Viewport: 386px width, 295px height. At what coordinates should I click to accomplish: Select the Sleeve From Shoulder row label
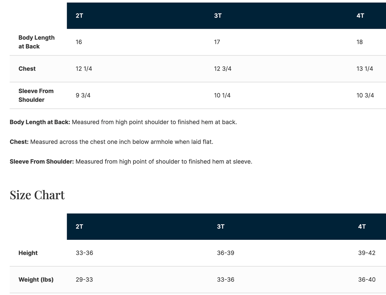(36, 95)
